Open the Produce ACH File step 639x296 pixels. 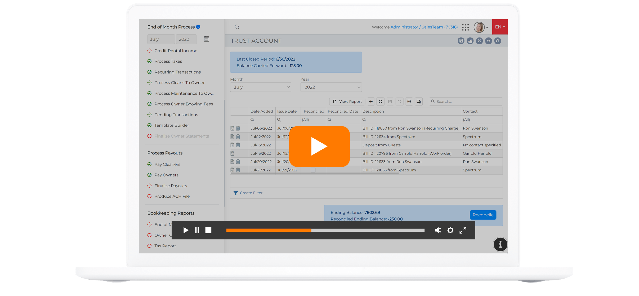172,196
